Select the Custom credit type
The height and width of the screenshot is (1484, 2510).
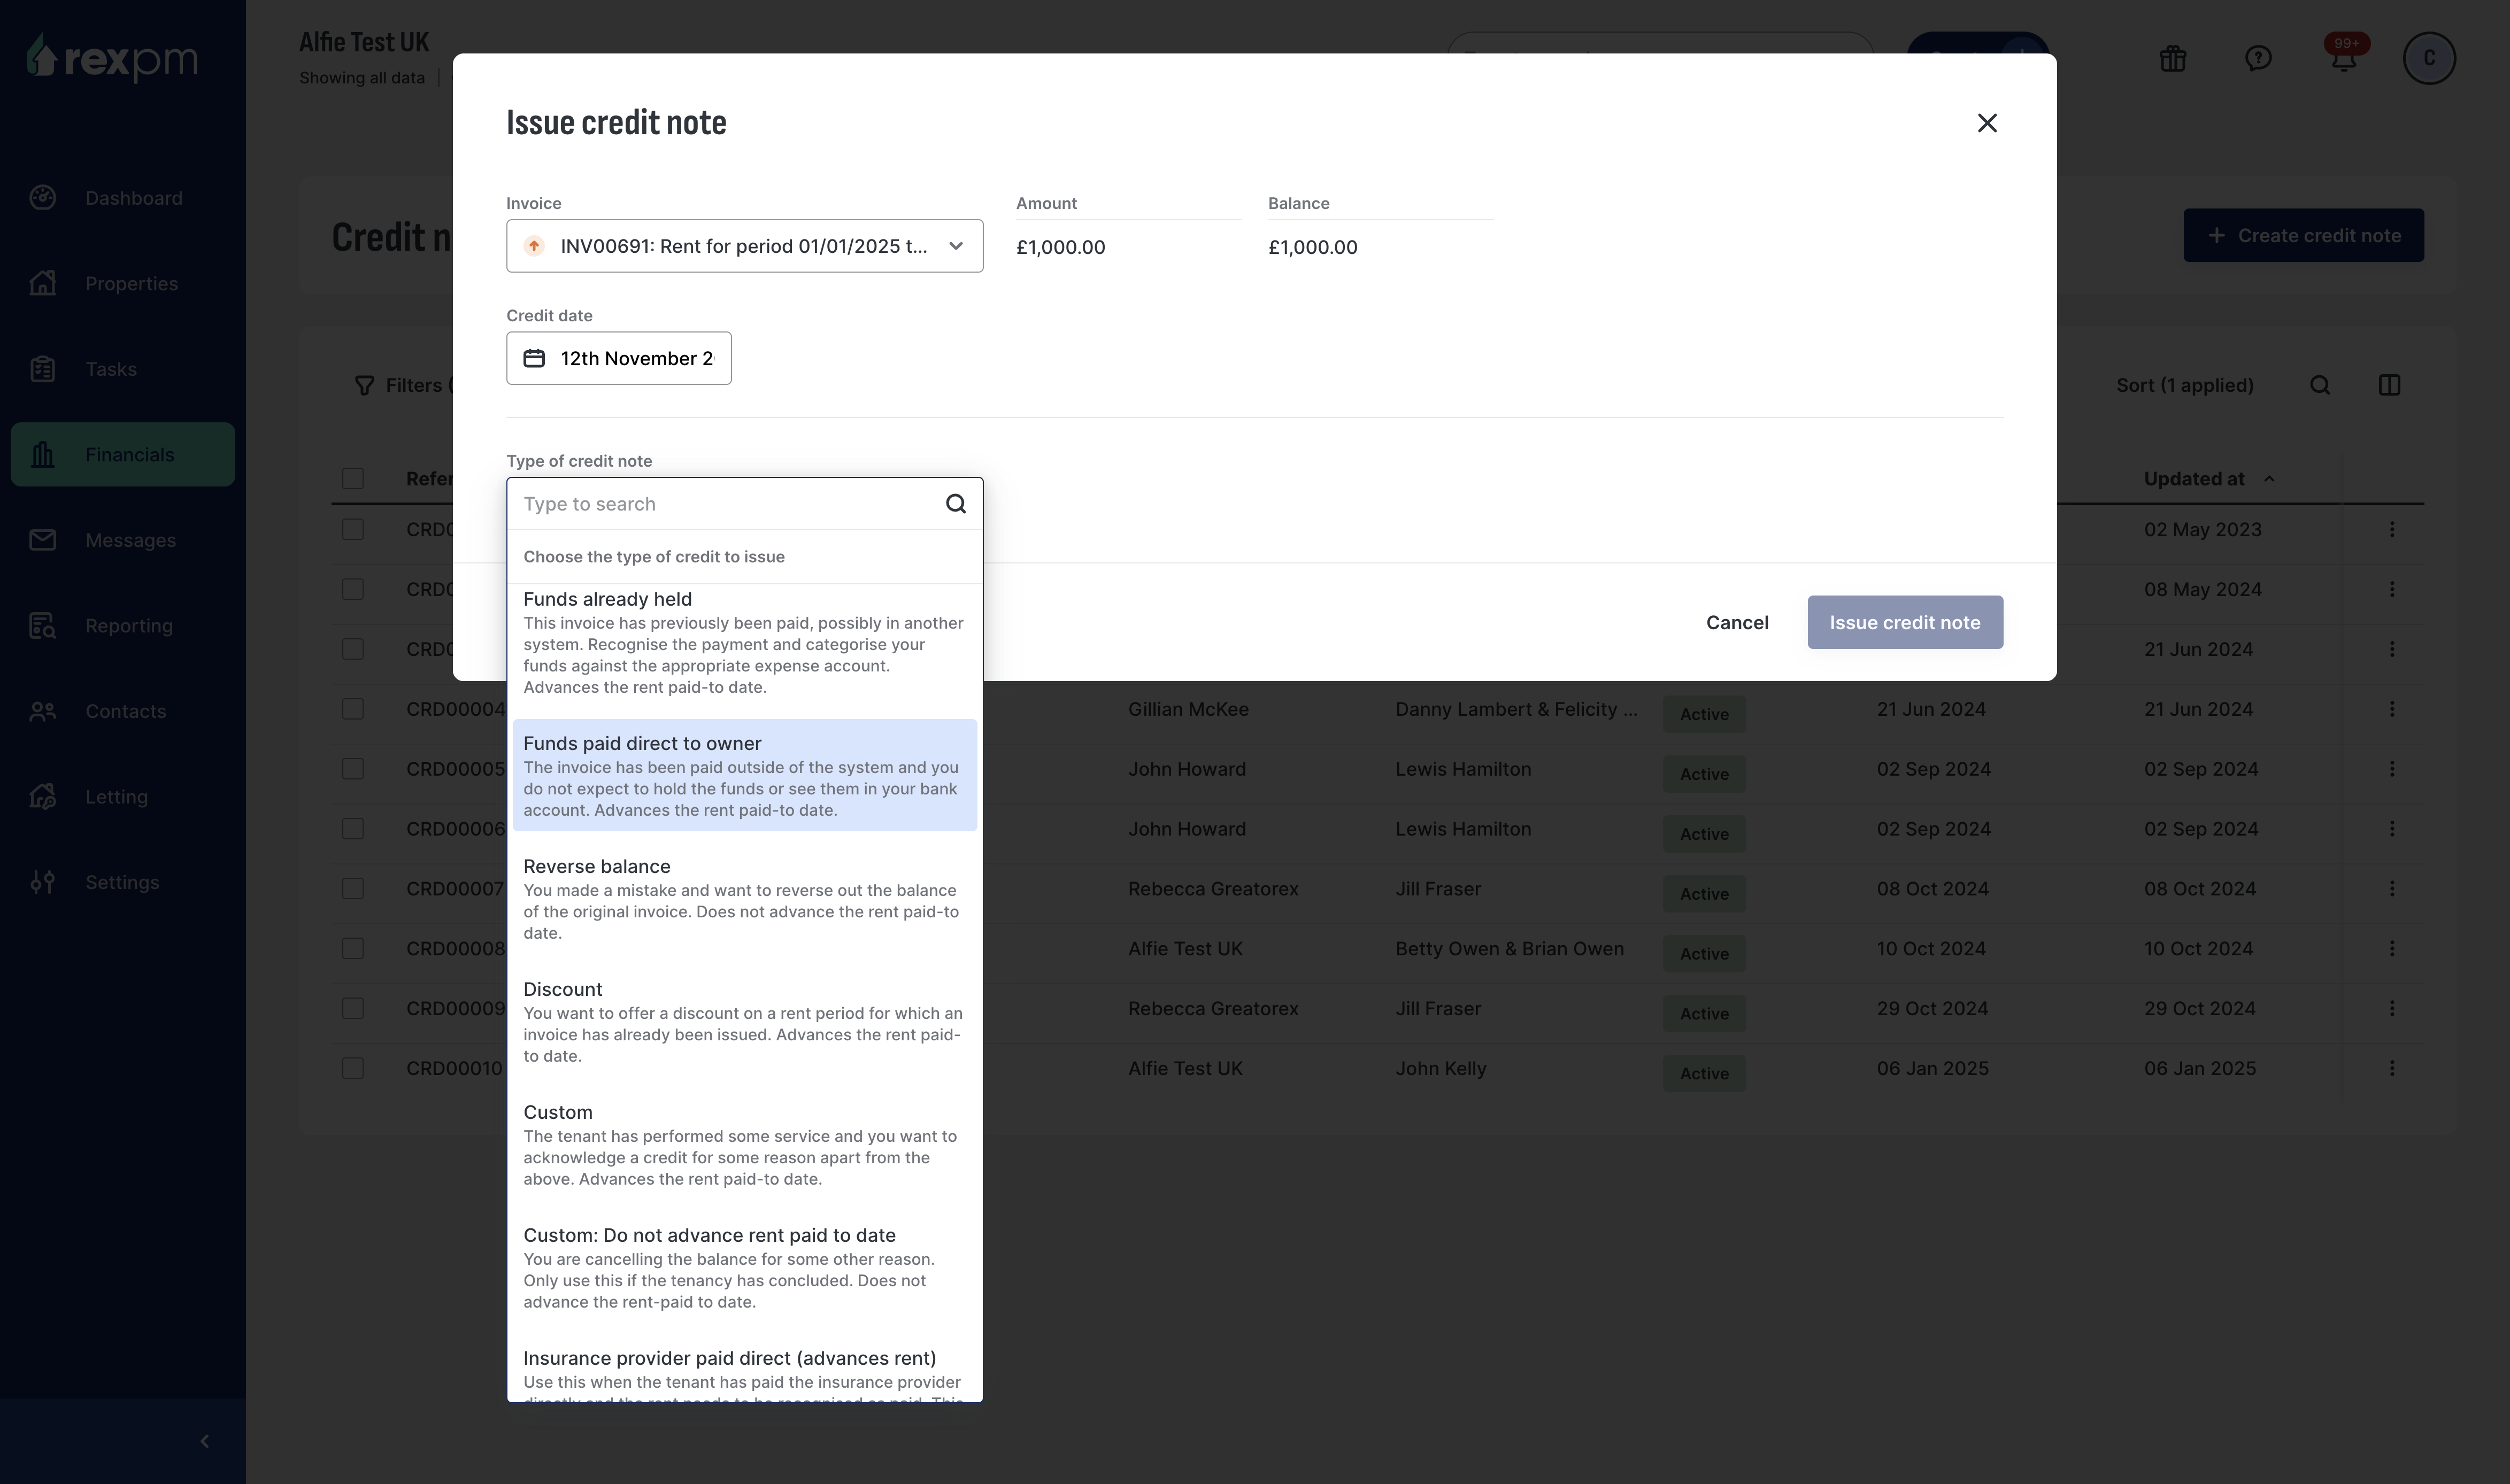744,1144
